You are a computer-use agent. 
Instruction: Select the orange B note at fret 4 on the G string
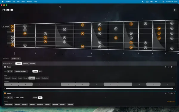tap(83, 33)
